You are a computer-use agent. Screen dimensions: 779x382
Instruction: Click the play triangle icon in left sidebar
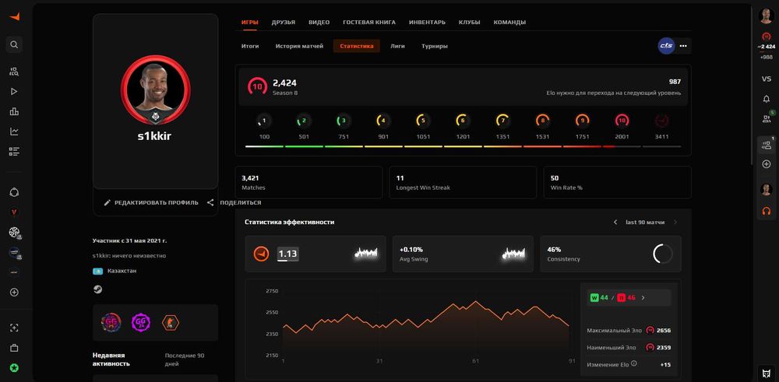(x=14, y=91)
